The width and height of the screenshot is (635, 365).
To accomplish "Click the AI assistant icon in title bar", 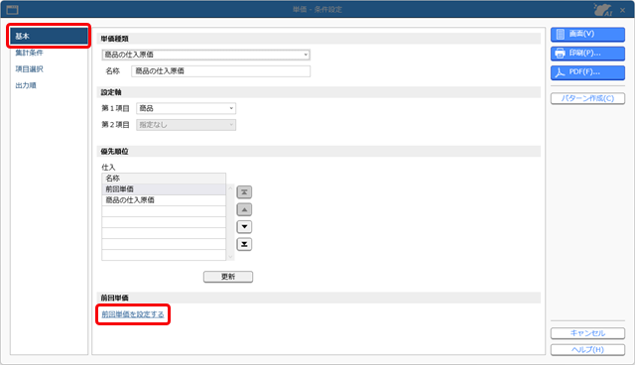I will (603, 9).
